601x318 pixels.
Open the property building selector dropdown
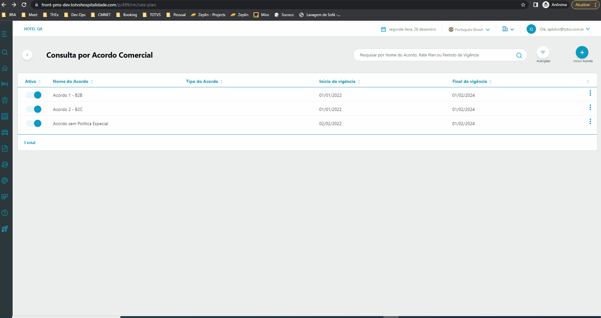pyautogui.click(x=508, y=29)
